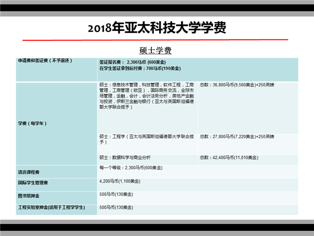Select the 4,200马币(1,100美金) fee cell
The height and width of the screenshot is (236, 314).
point(198,185)
